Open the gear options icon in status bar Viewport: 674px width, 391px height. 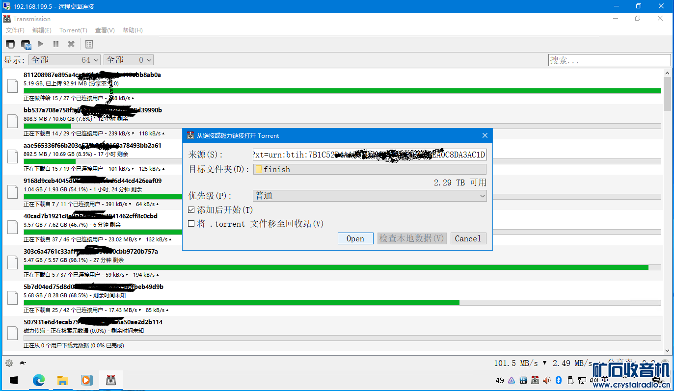tap(9, 363)
